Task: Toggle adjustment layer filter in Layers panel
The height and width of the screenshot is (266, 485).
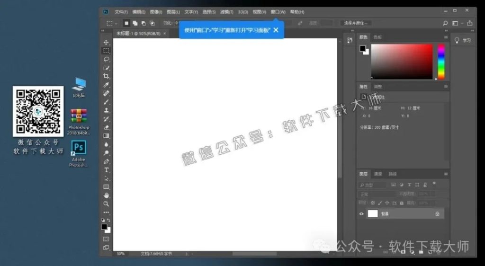Action: pos(402,185)
